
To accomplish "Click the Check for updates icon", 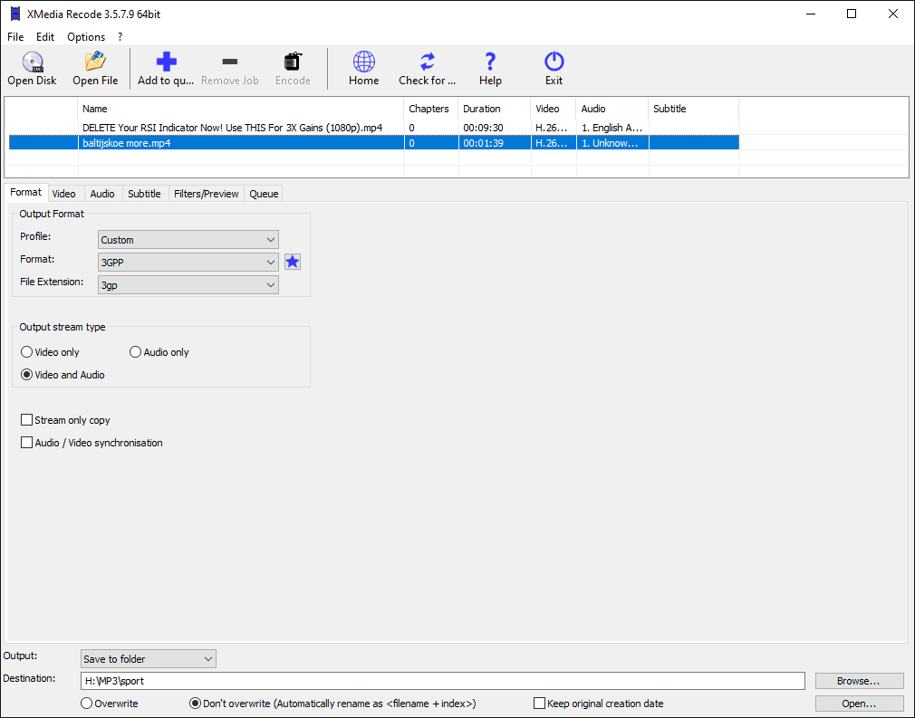I will click(x=427, y=62).
